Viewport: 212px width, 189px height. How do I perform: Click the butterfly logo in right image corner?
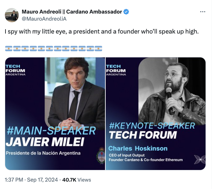tap(200, 159)
